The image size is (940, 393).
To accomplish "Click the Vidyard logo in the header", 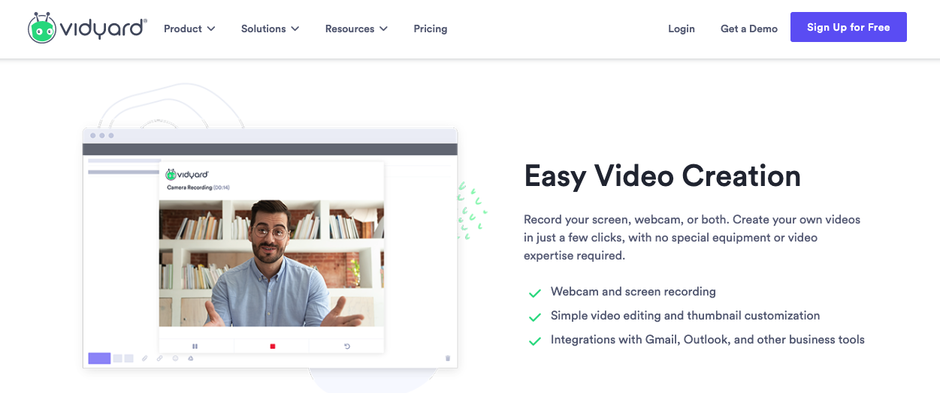I will [88, 28].
